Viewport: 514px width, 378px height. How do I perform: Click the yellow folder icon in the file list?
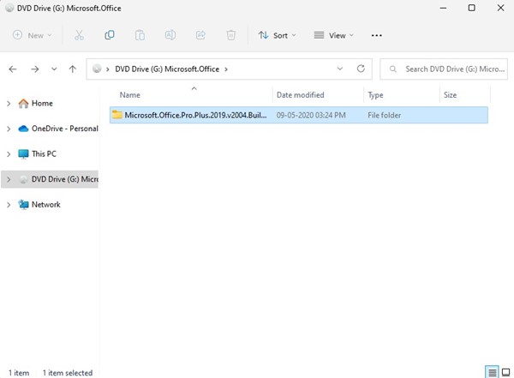(117, 115)
